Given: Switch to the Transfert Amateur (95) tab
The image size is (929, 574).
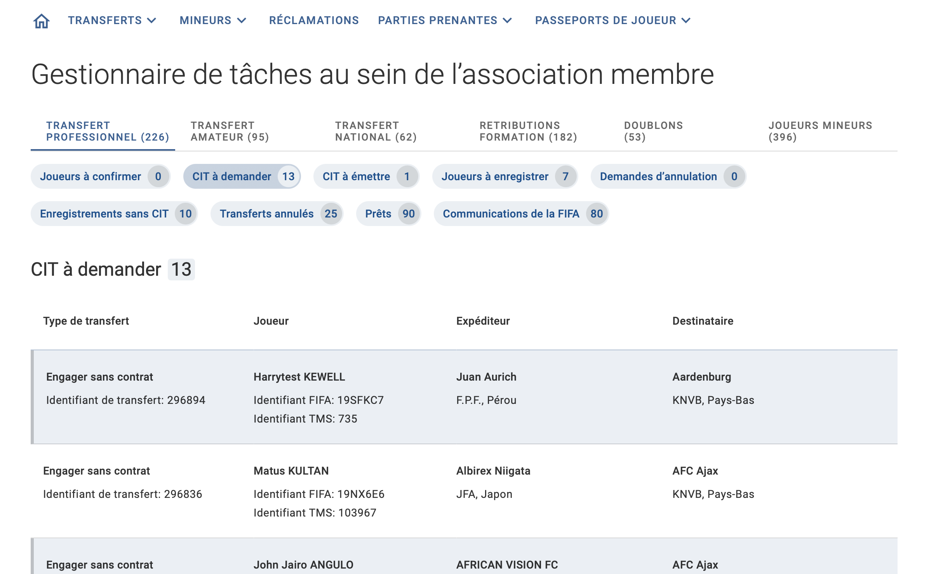Looking at the screenshot, I should click(247, 131).
